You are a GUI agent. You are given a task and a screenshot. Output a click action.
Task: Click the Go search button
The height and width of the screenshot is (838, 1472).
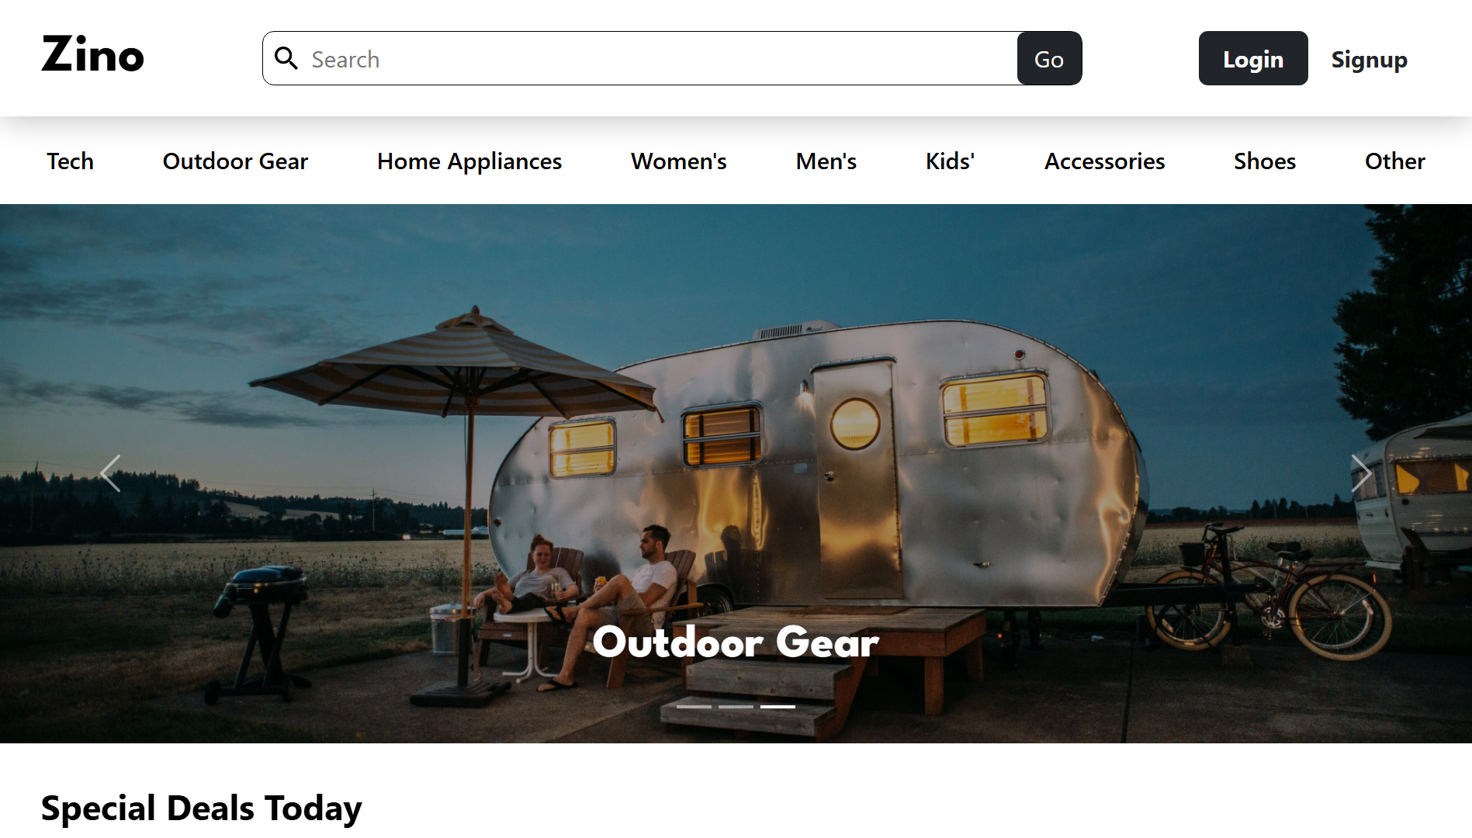pyautogui.click(x=1049, y=59)
